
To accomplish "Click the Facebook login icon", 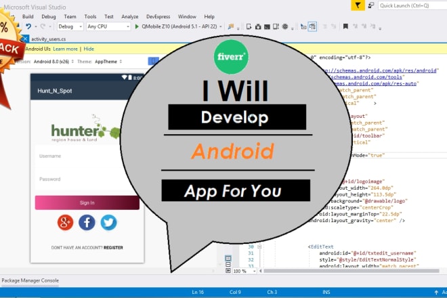I will [87, 223].
